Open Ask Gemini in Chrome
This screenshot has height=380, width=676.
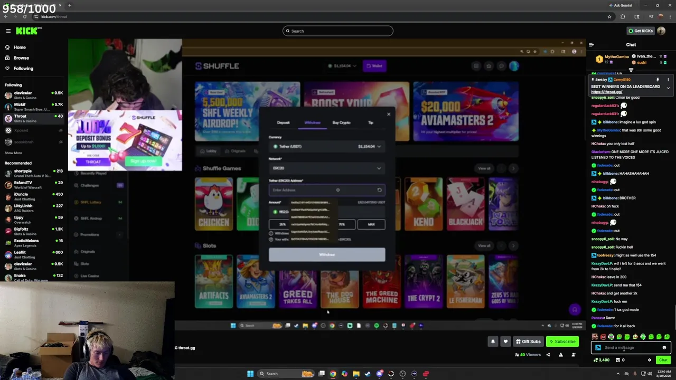[620, 5]
